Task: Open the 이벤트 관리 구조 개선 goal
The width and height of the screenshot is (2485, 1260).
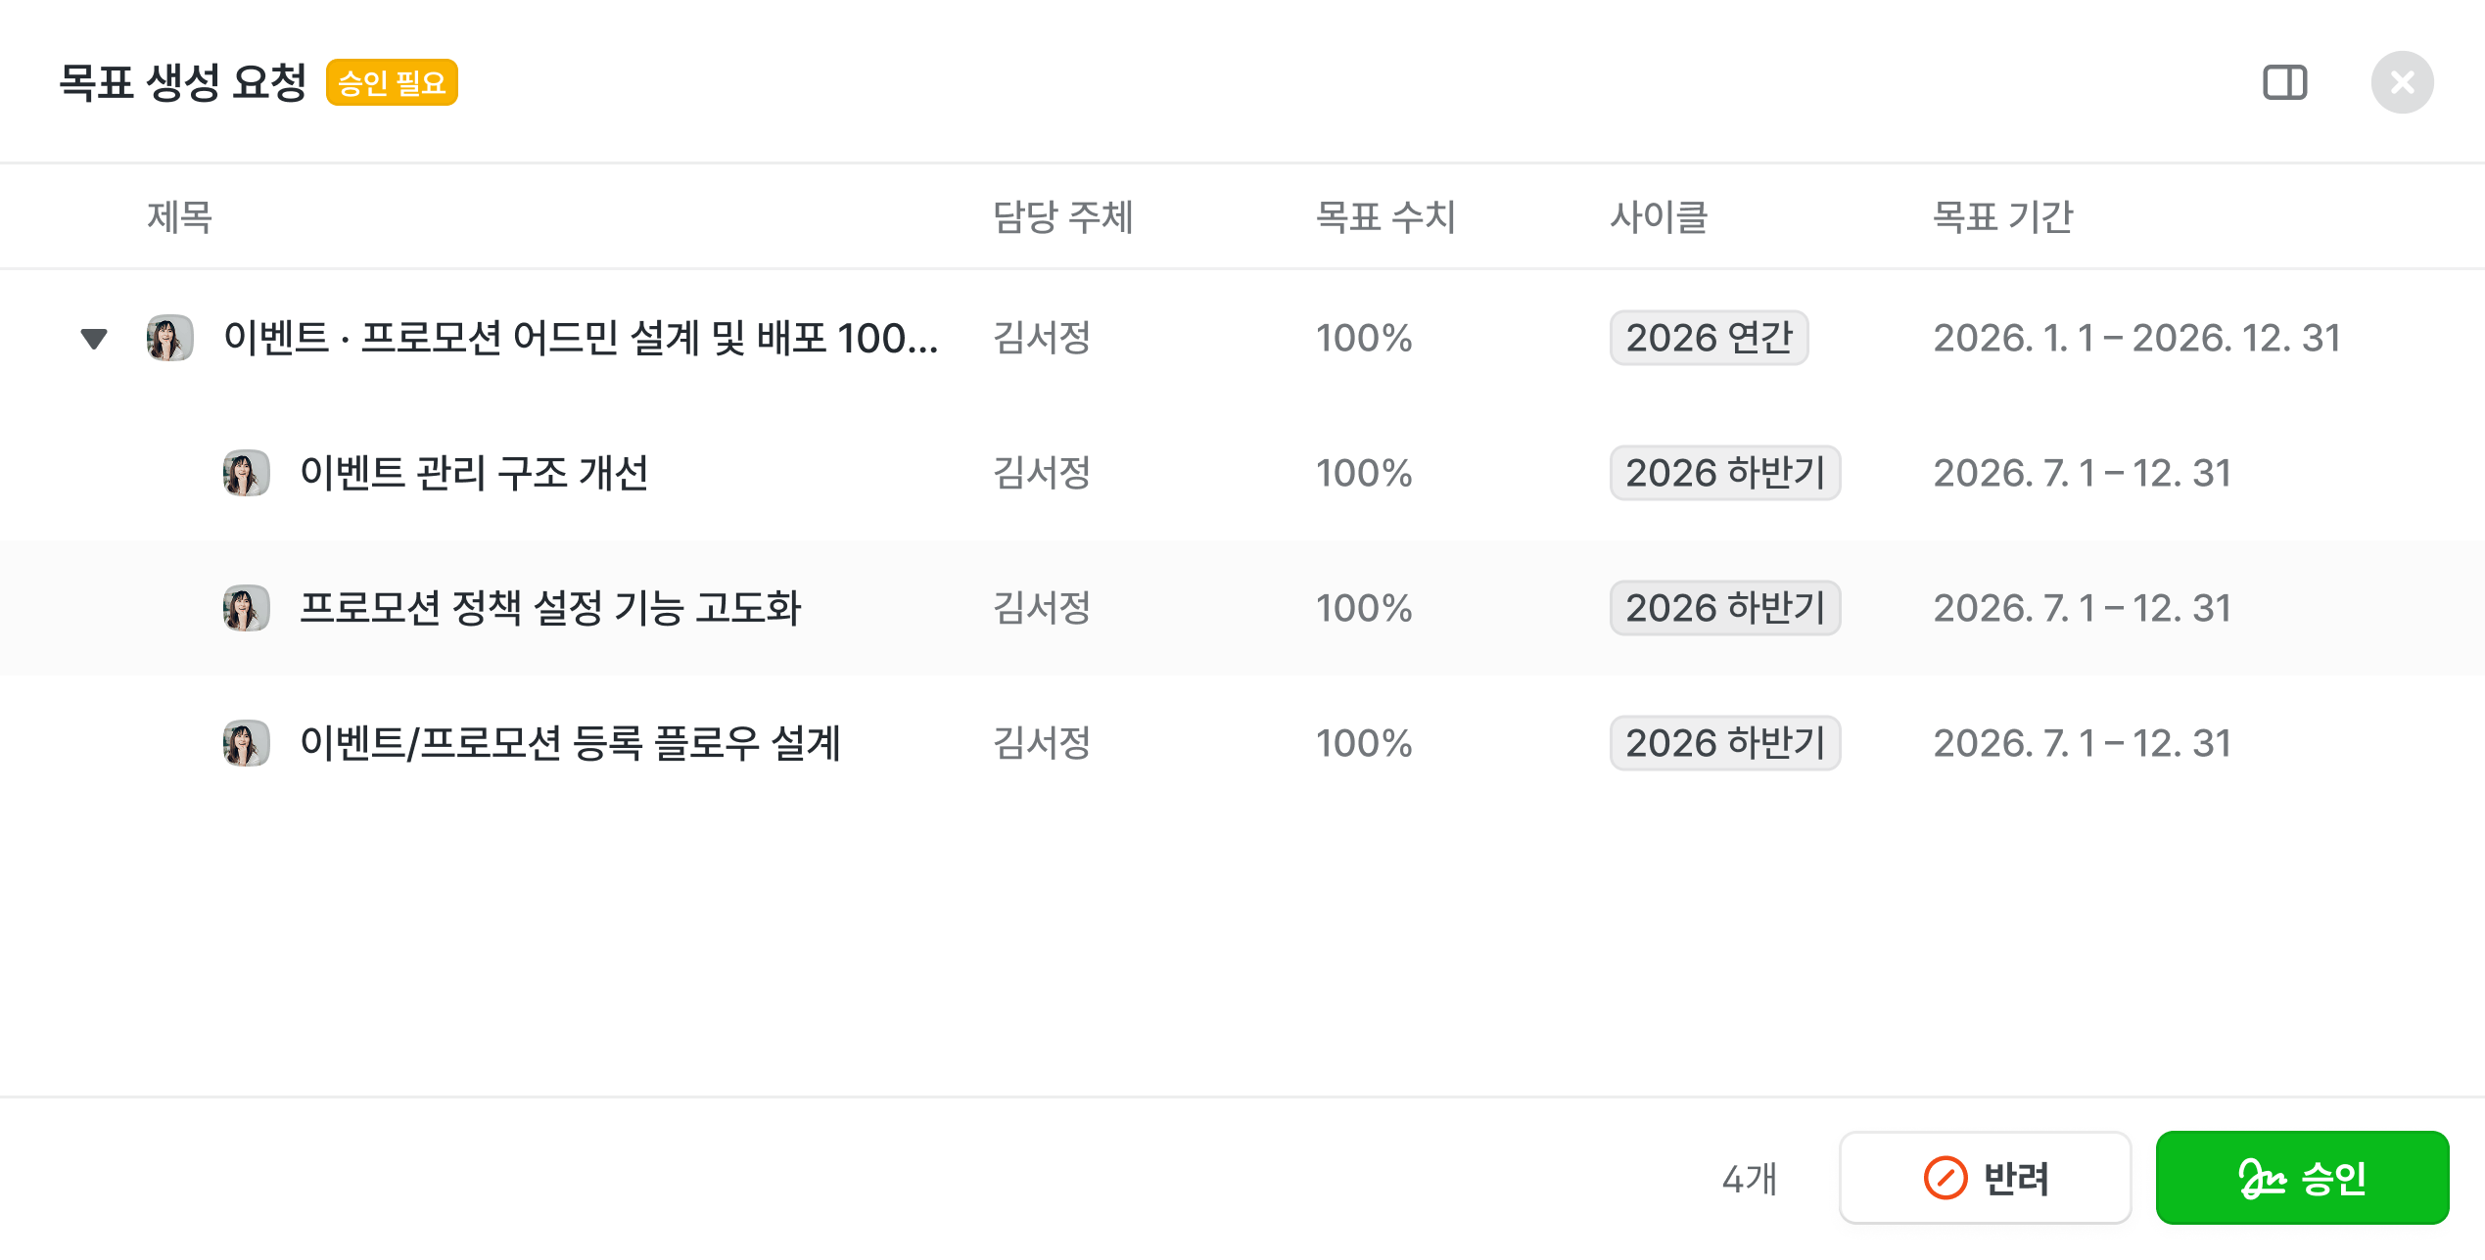Action: click(x=474, y=473)
